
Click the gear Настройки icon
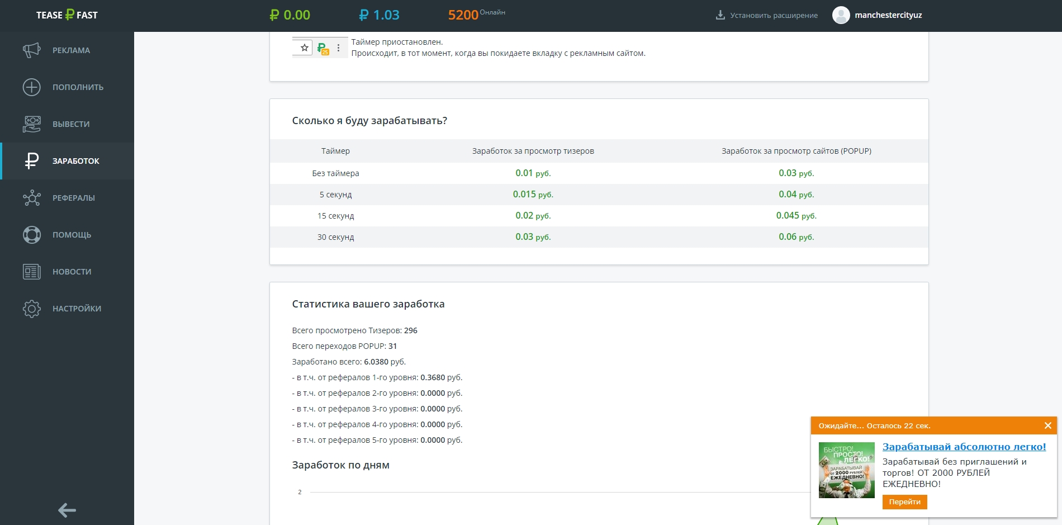[32, 309]
